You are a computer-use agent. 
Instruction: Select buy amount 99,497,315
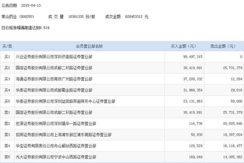[193, 57]
